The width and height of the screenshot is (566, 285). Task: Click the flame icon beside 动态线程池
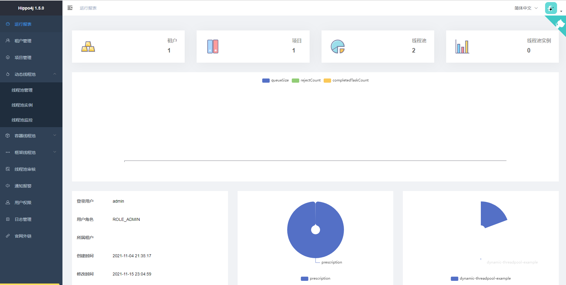pos(8,74)
